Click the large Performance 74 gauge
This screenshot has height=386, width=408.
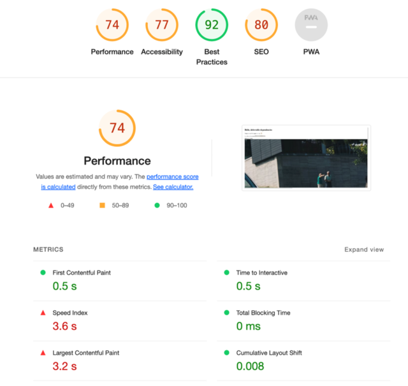click(117, 128)
